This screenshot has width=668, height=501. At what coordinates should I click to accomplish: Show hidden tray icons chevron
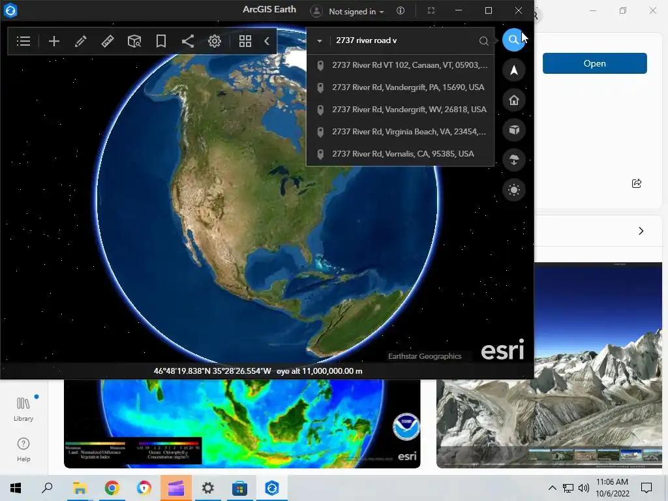tap(552, 488)
